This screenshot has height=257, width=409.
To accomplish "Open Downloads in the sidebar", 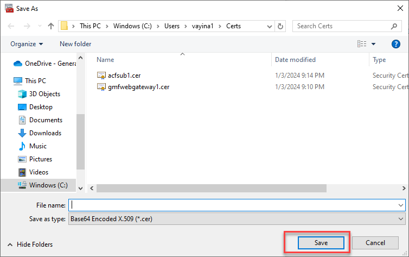I will pyautogui.click(x=40, y=133).
